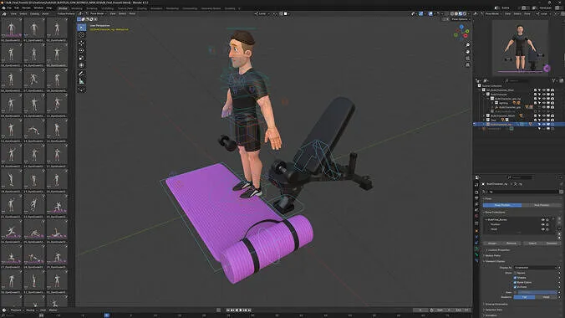Toggle the Shapes checkbox in Viewport Display
565x318 pixels.
point(516,278)
